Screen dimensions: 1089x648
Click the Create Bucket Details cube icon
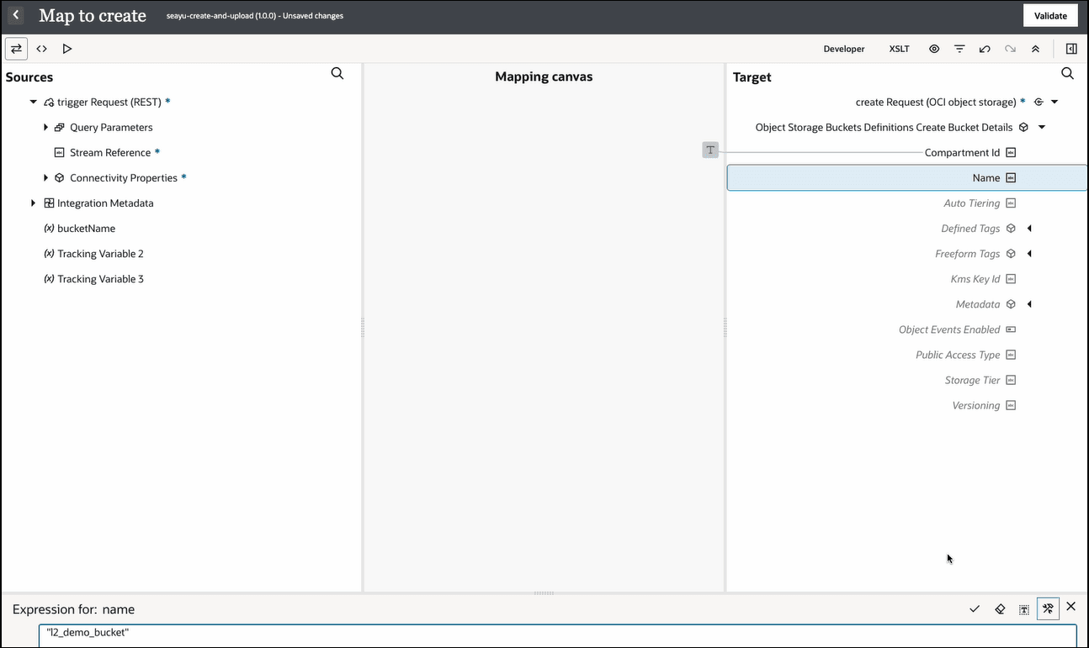1024,128
